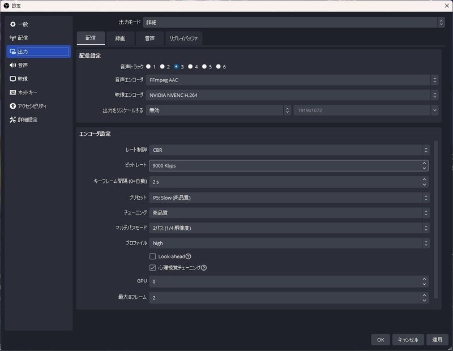Select audio track 3 radio button

tap(176, 66)
